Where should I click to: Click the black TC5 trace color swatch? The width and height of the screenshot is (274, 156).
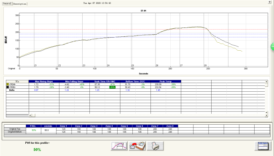pos(8,87)
